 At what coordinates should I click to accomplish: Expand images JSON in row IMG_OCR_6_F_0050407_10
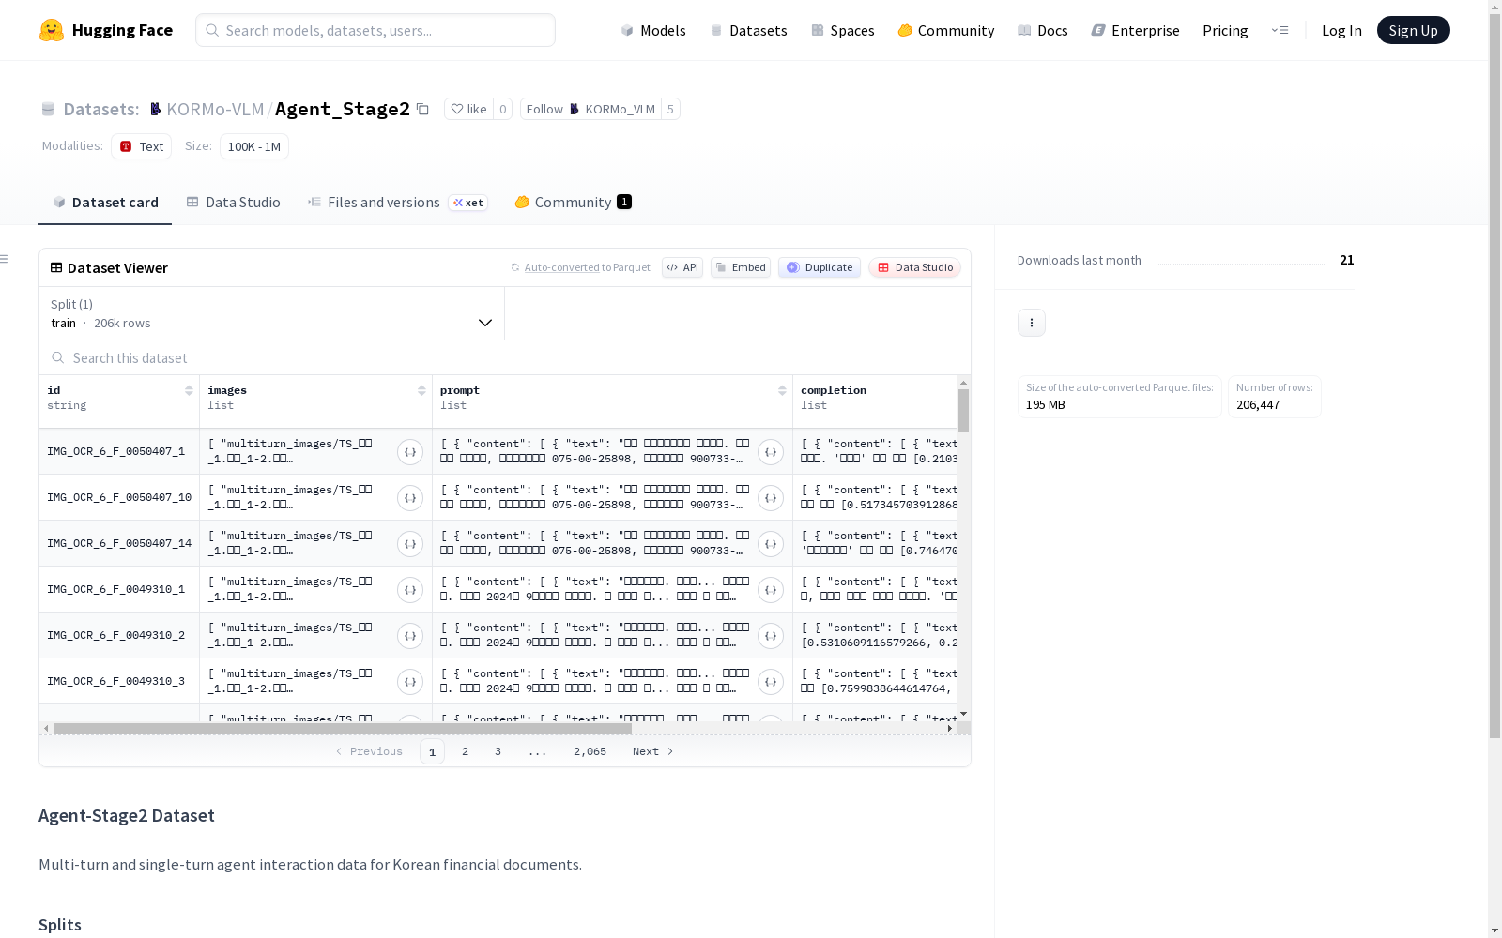click(410, 498)
